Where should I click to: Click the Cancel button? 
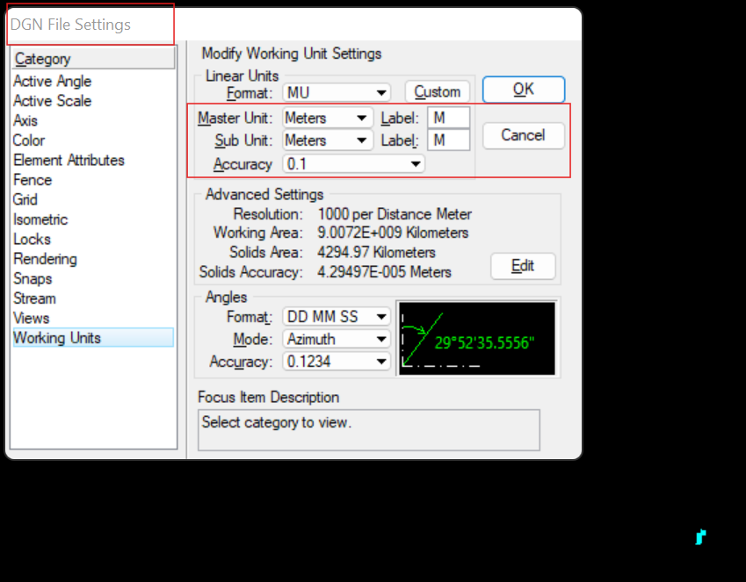pyautogui.click(x=523, y=135)
